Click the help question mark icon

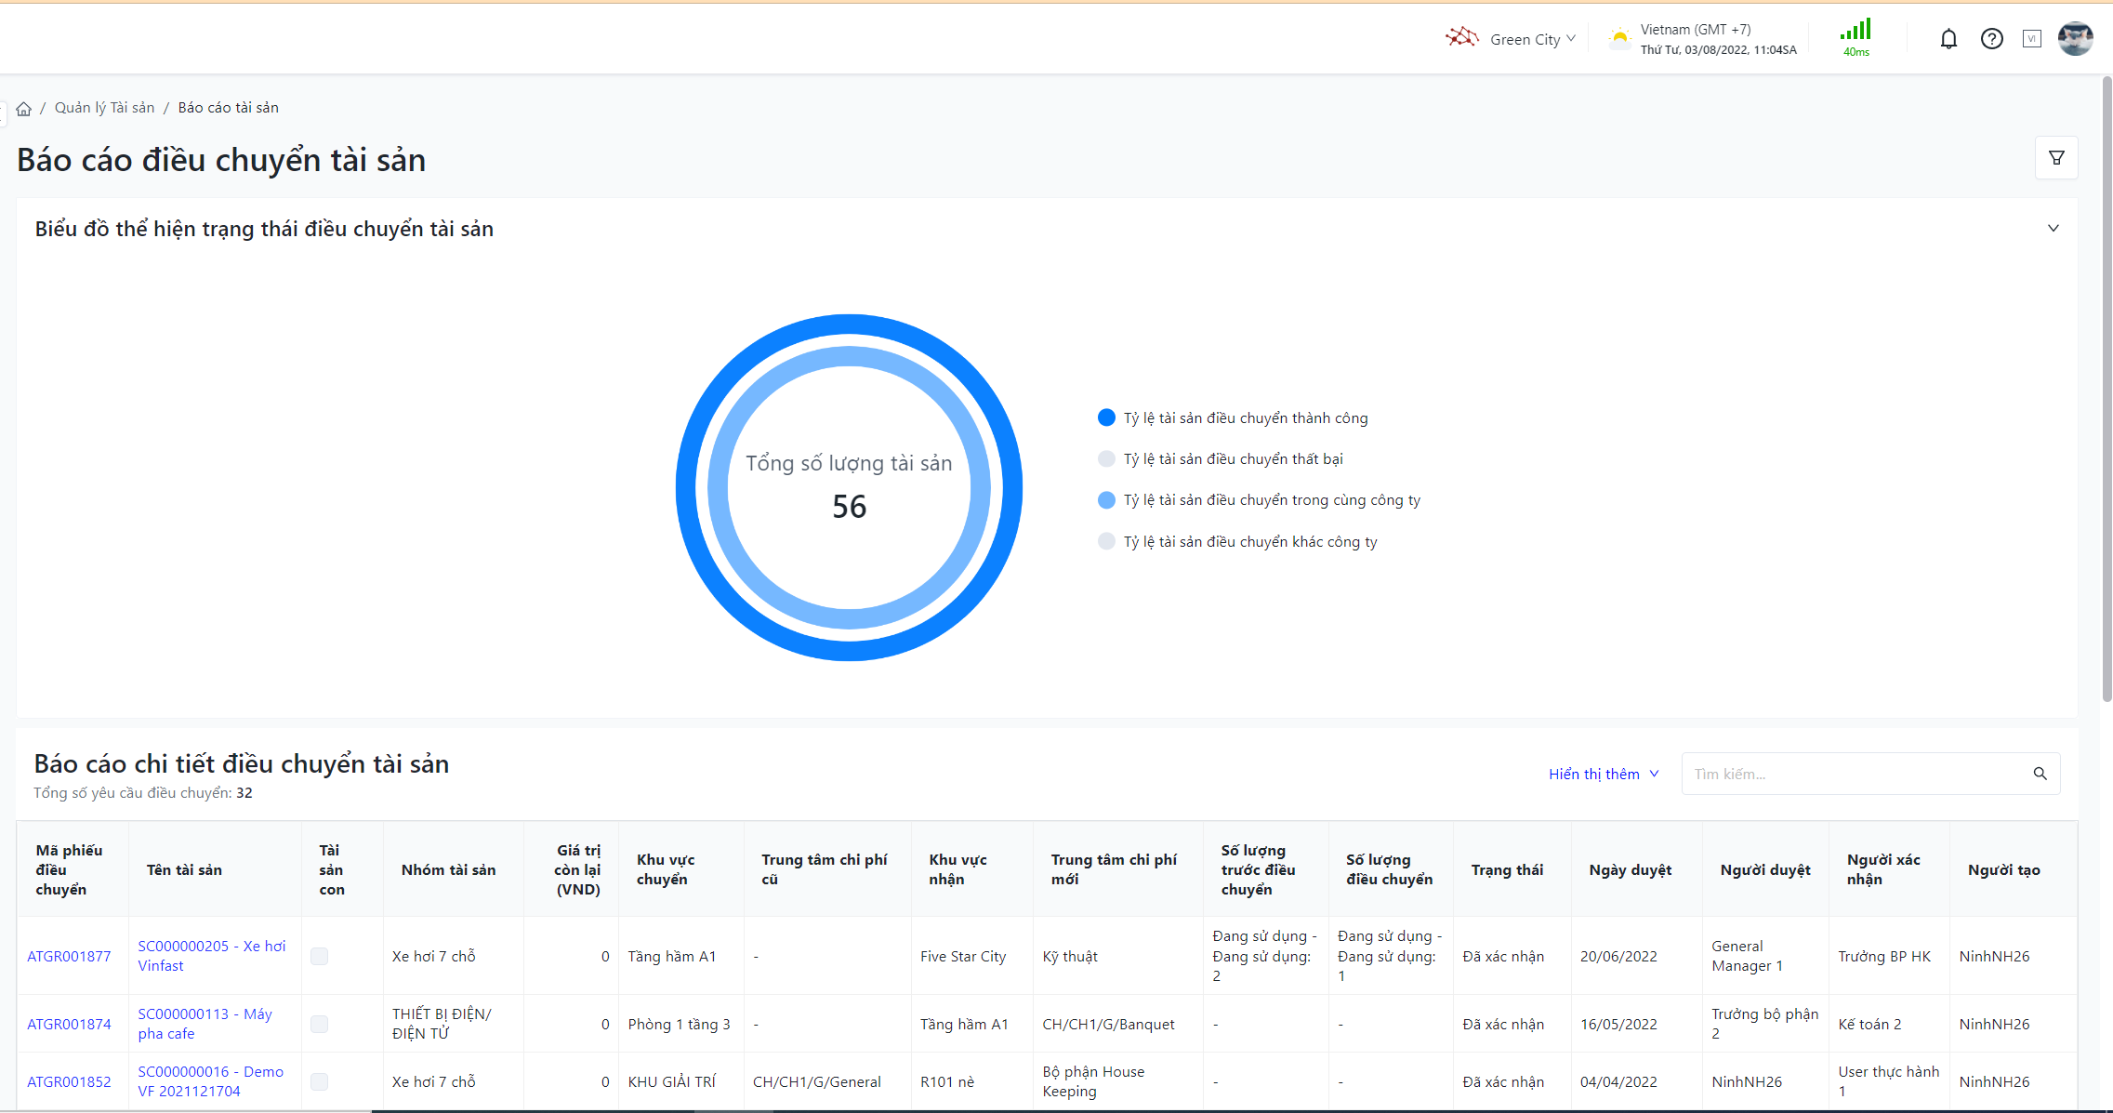[x=1991, y=39]
